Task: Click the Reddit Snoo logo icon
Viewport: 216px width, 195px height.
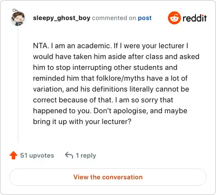Action: pos(174,18)
